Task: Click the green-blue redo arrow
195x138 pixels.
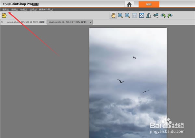Action: tap(170, 16)
